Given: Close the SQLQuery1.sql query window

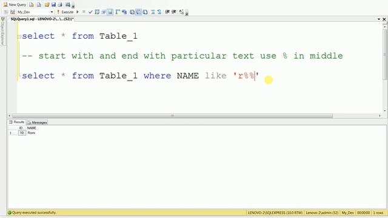Looking at the screenshot, I should (x=384, y=19).
